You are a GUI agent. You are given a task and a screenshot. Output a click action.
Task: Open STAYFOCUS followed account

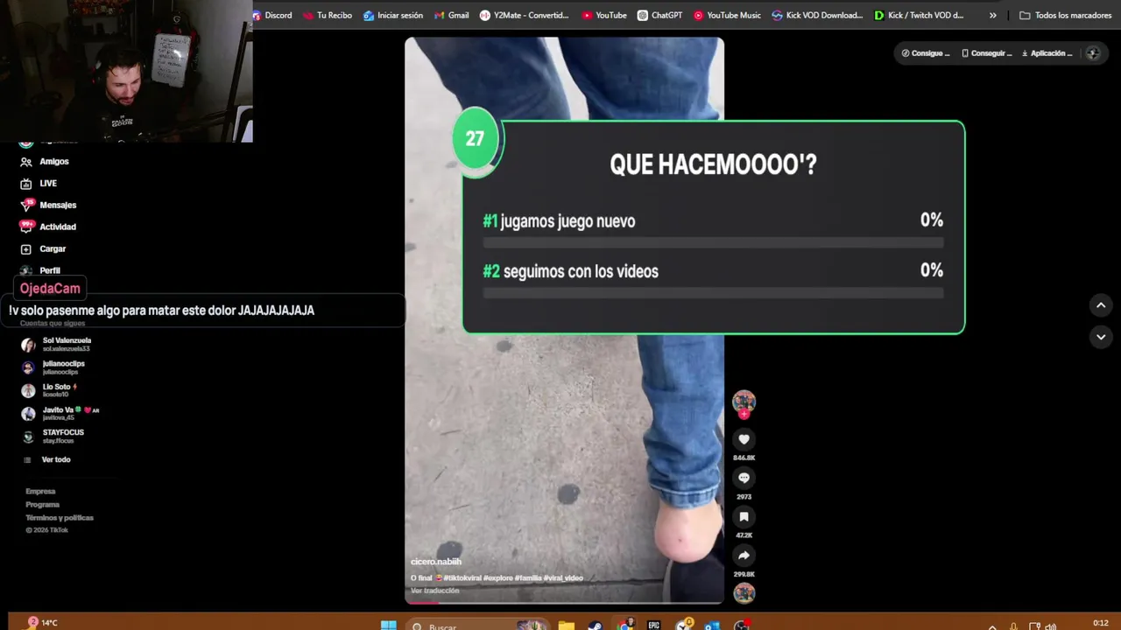53,436
